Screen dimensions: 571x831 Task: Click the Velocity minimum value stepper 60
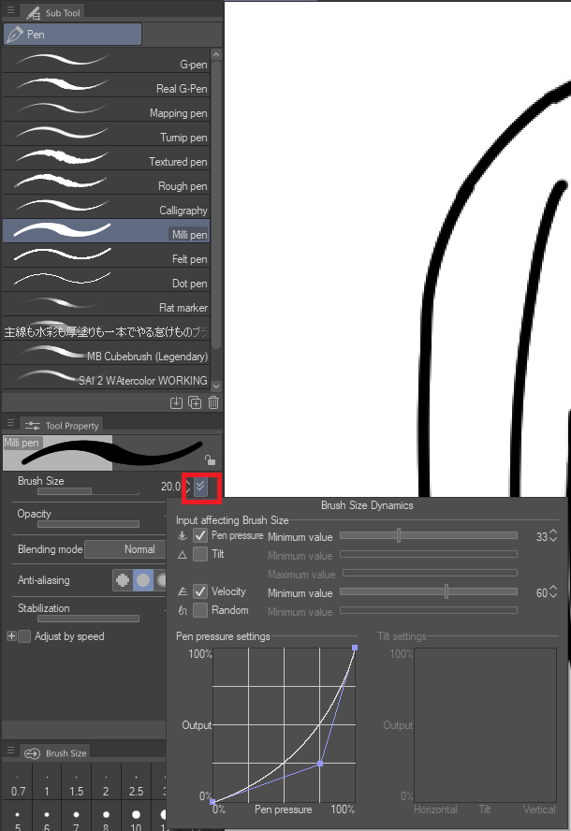tap(553, 592)
